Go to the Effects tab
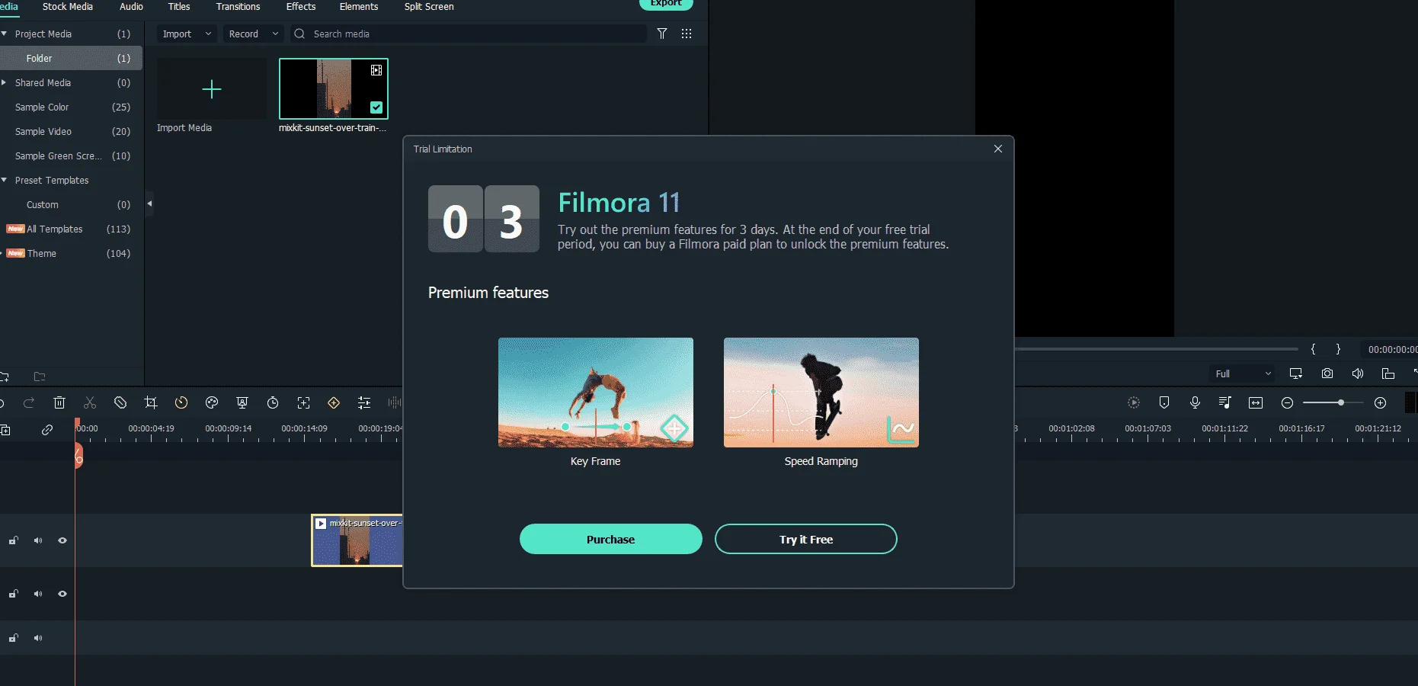 [301, 7]
